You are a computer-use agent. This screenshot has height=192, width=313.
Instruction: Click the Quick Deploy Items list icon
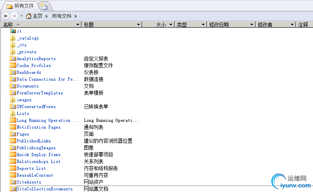[13, 154]
